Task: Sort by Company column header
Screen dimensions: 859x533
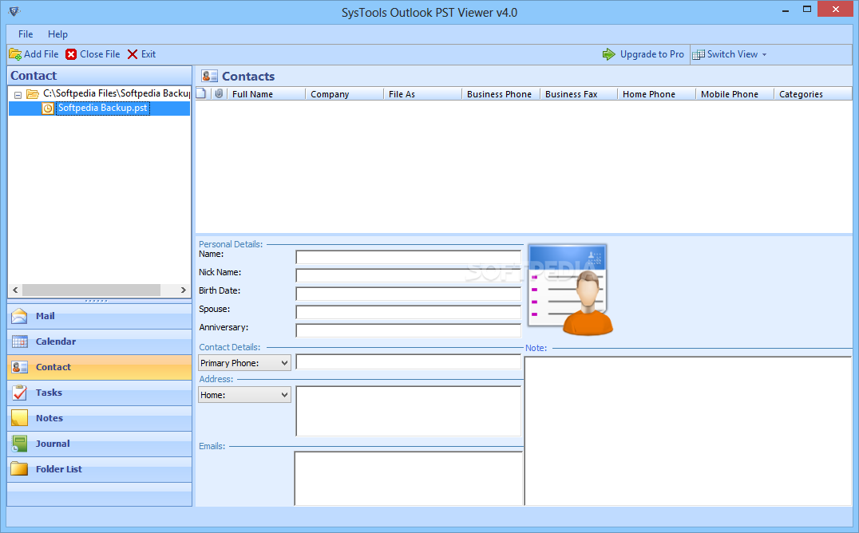Action: point(345,94)
